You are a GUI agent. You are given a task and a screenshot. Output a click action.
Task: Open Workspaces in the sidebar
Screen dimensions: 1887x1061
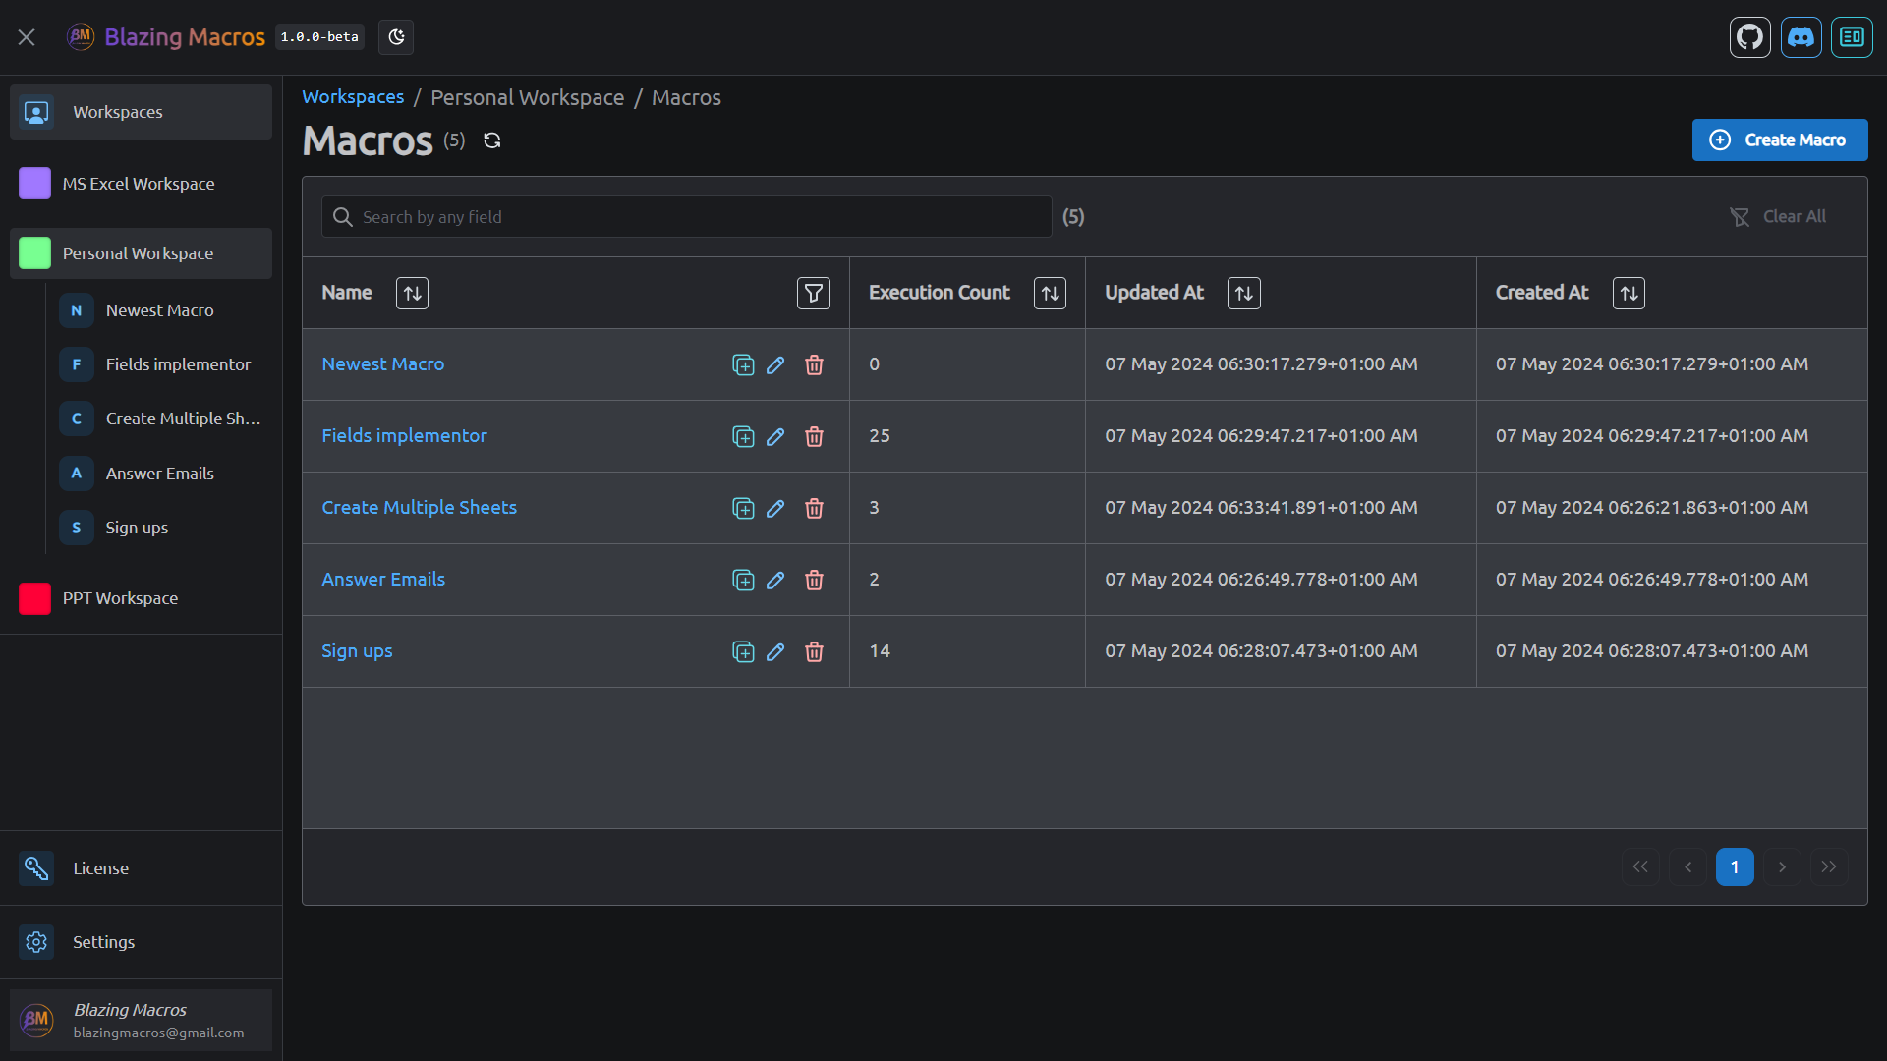[142, 112]
